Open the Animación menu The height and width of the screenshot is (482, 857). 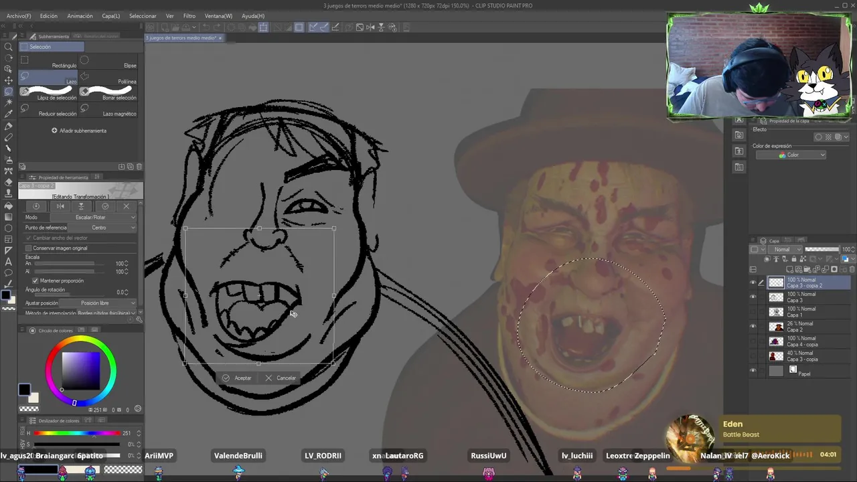tap(80, 16)
